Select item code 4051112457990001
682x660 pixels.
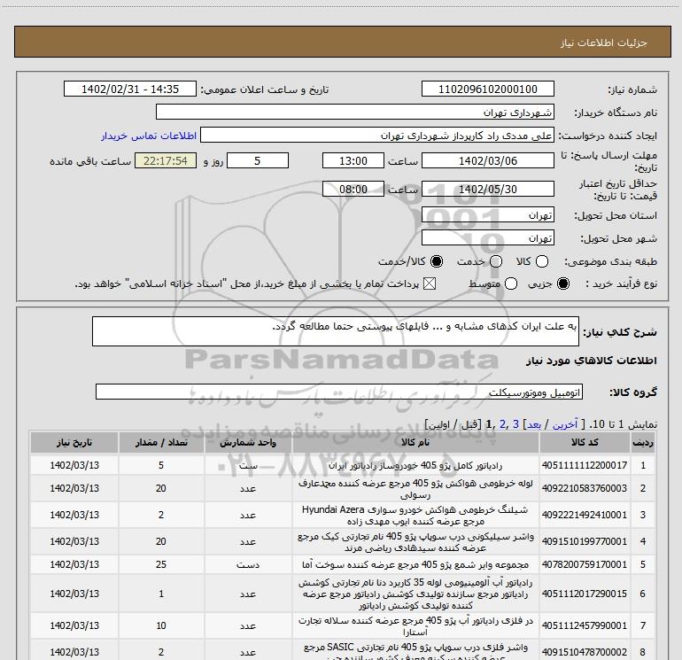[x=585, y=625]
